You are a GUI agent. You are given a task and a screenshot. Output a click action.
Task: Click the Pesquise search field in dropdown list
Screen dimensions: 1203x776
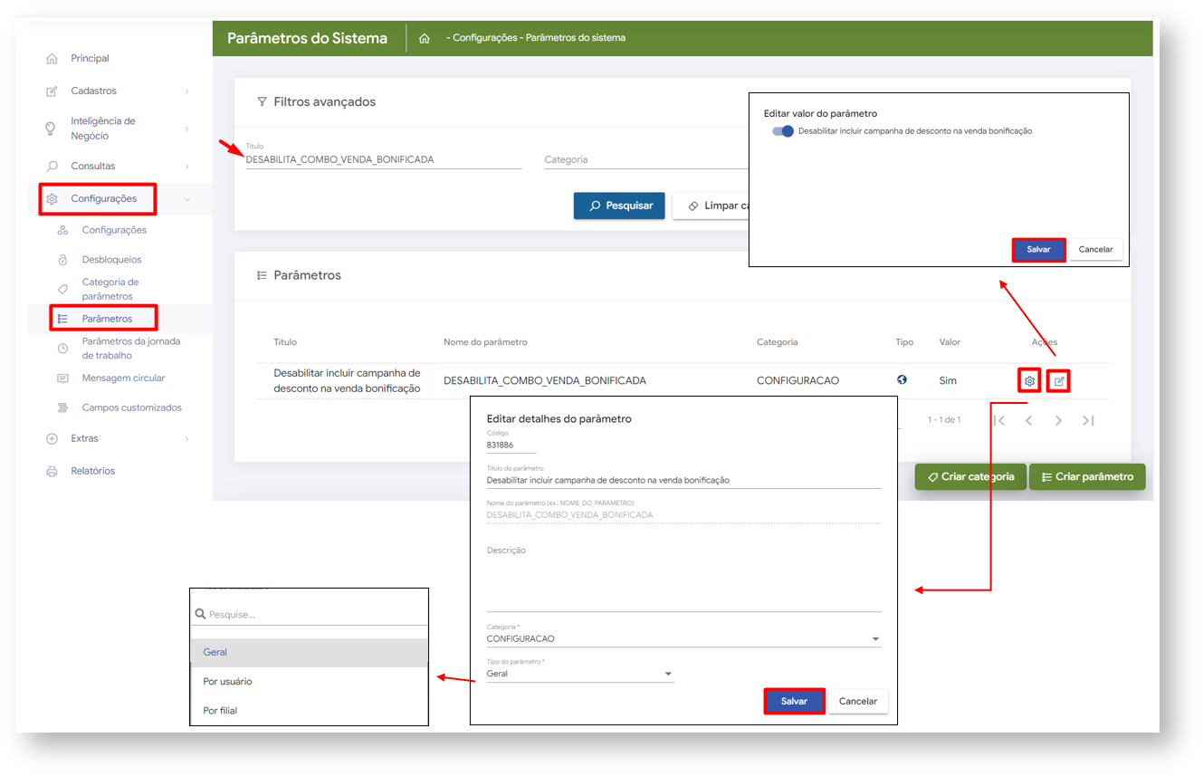pos(309,614)
